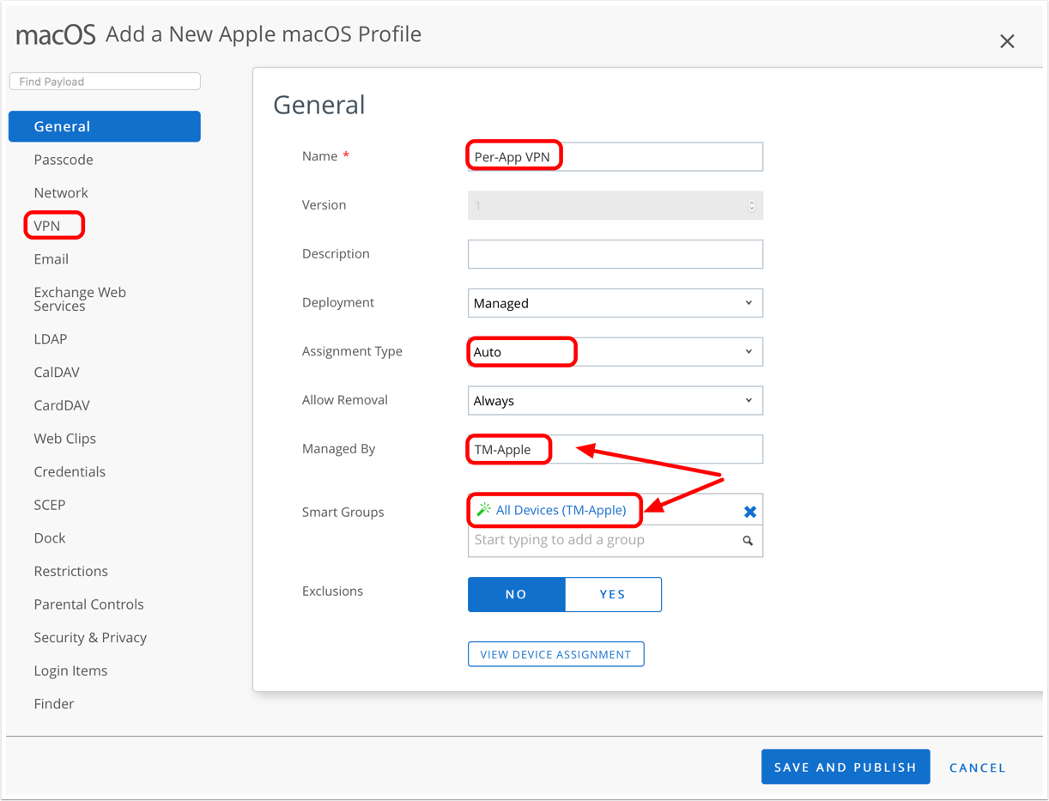Click Save and Publish button
The height and width of the screenshot is (801, 1049).
click(x=845, y=768)
